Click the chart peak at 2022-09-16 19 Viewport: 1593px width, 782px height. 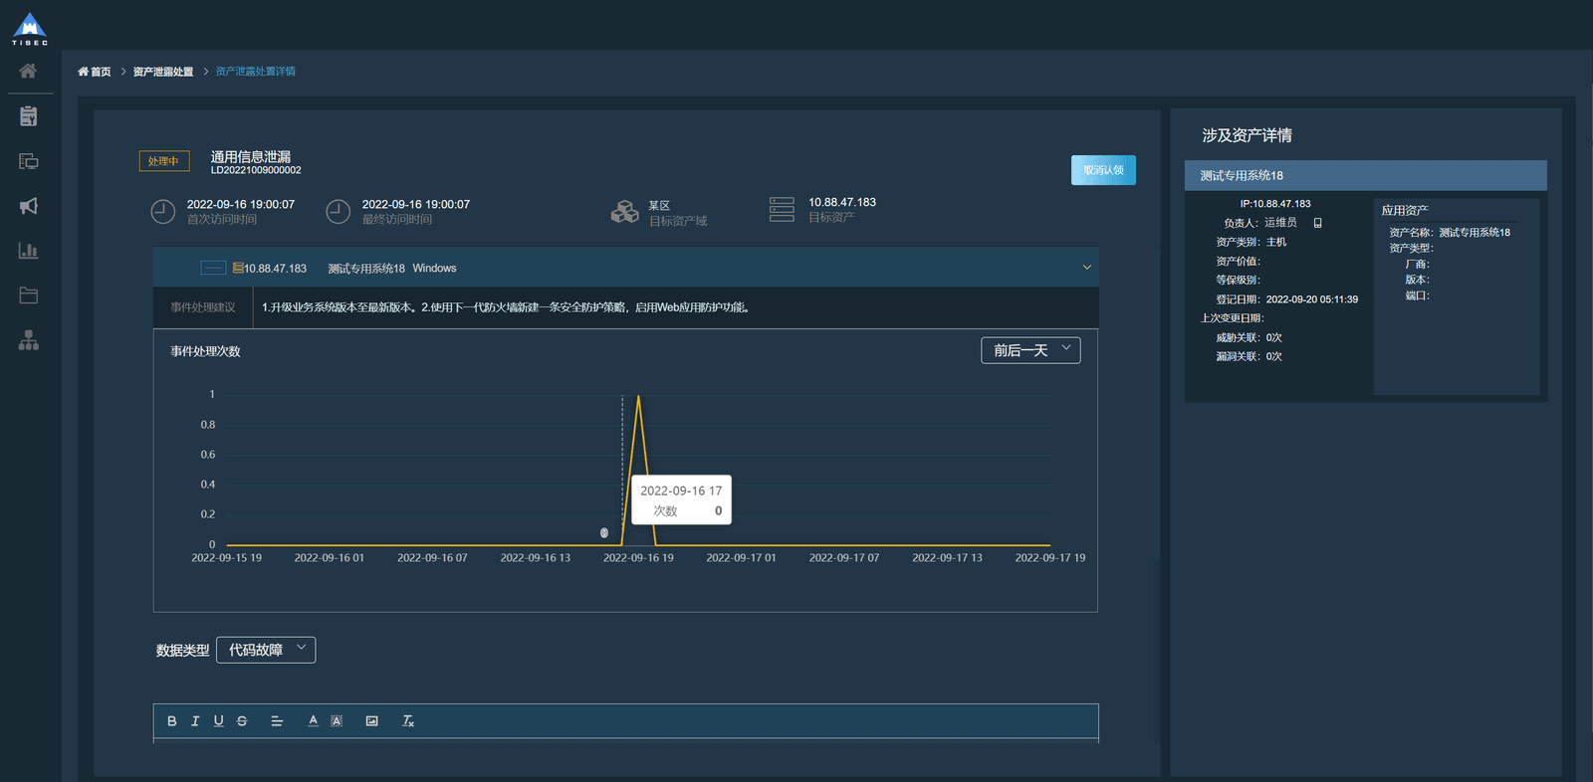click(638, 396)
